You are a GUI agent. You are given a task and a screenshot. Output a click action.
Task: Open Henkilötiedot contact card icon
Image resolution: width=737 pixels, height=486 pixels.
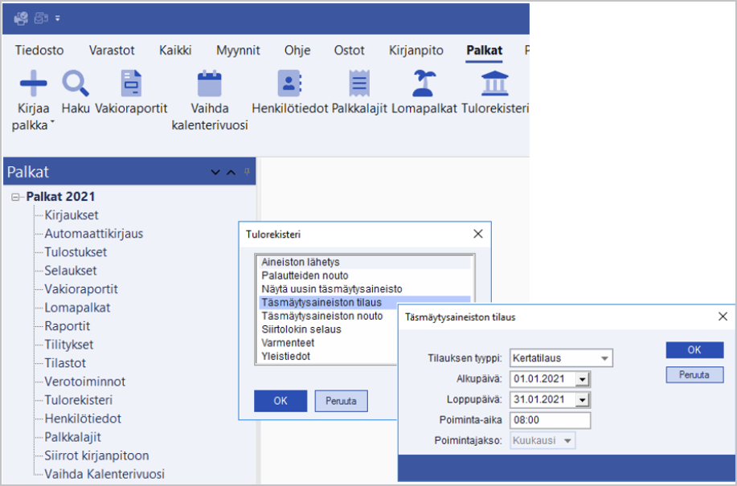(x=289, y=83)
